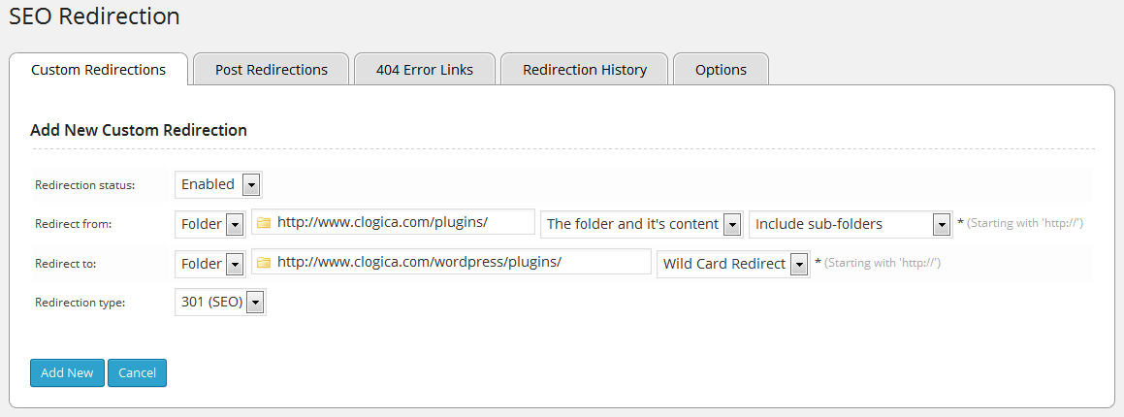
Task: Open the Wild Card Redirect dropdown
Action: (x=733, y=264)
